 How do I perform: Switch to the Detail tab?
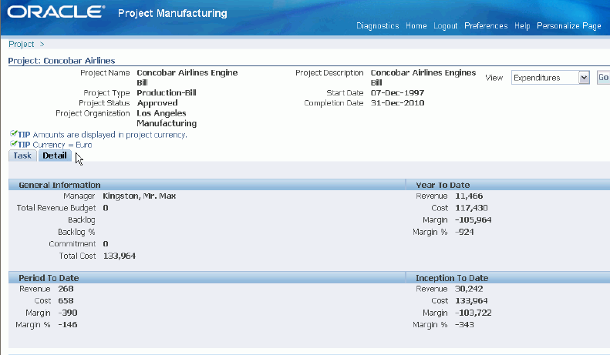pyautogui.click(x=55, y=156)
